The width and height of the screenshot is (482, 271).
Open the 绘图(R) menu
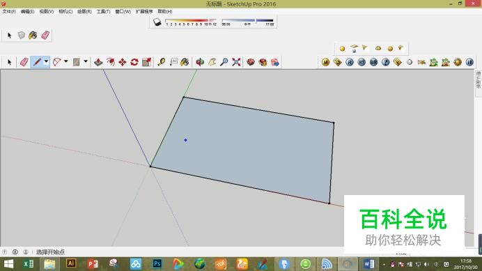pos(84,11)
